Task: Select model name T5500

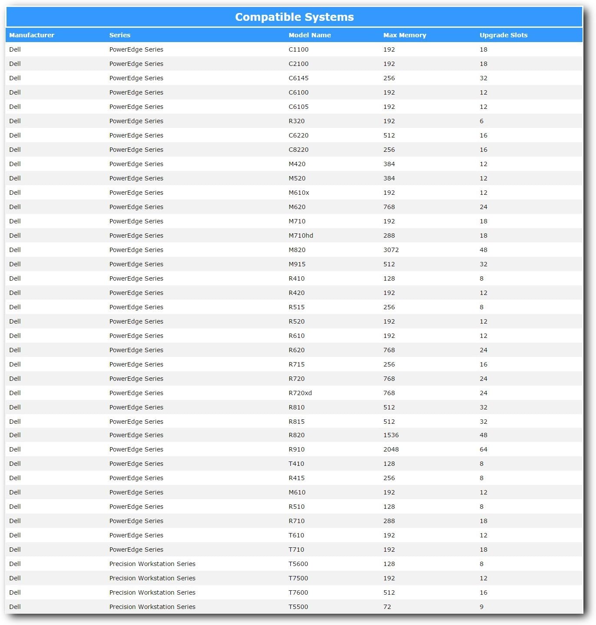Action: coord(298,607)
